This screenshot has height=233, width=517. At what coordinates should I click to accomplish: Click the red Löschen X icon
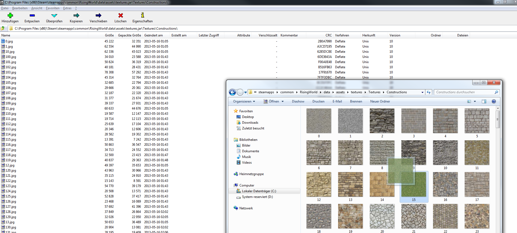coord(121,15)
